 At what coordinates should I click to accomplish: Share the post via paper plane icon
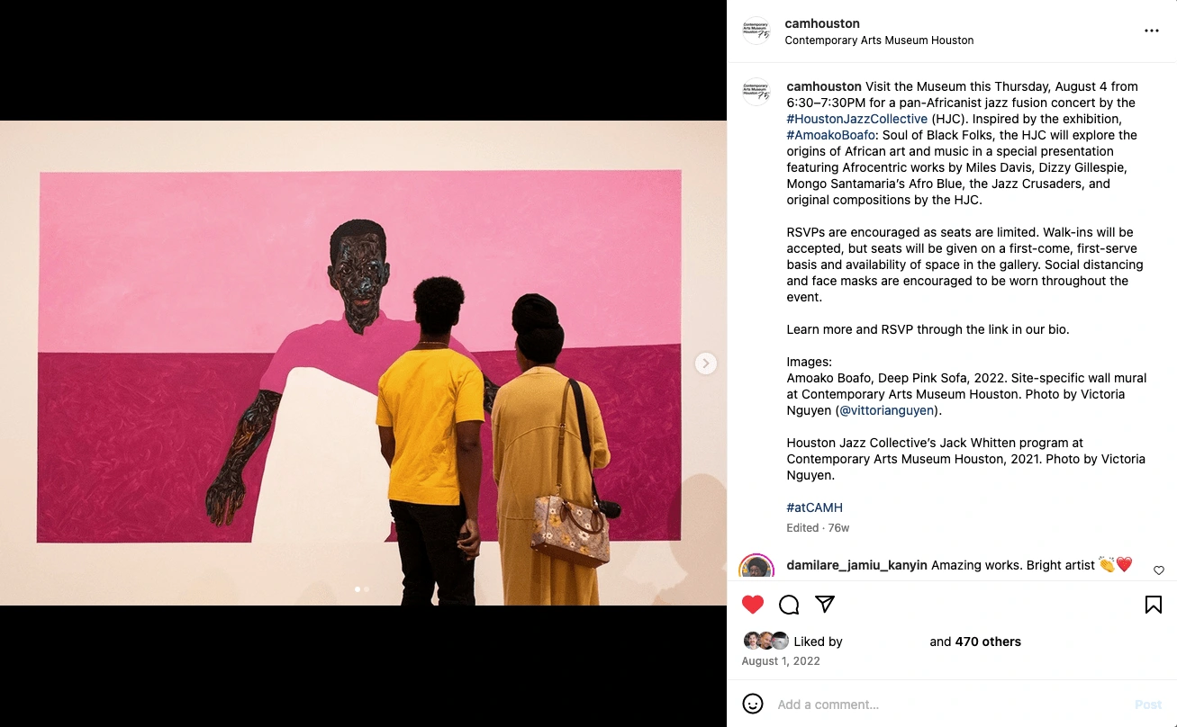click(825, 604)
